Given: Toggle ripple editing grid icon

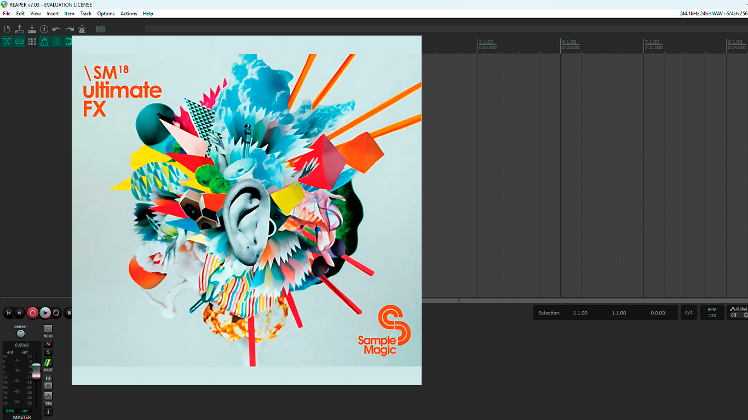Looking at the screenshot, I should pyautogui.click(x=32, y=42).
